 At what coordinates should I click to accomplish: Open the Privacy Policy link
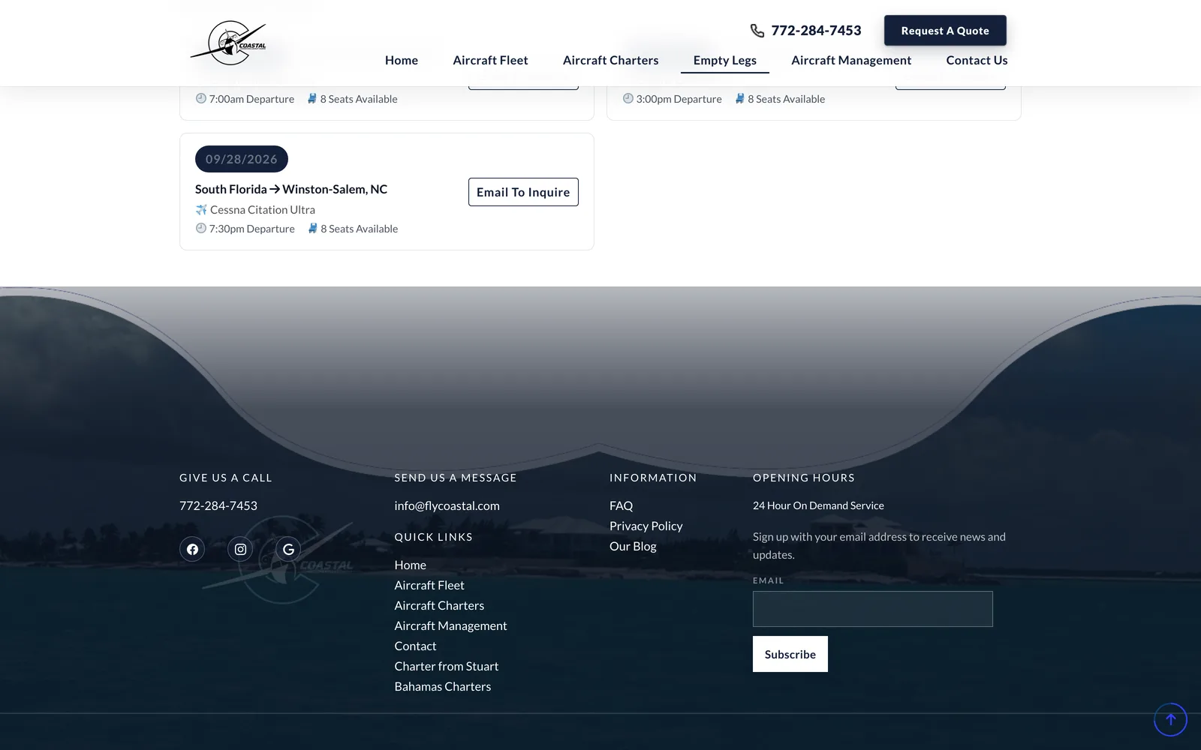pos(646,526)
